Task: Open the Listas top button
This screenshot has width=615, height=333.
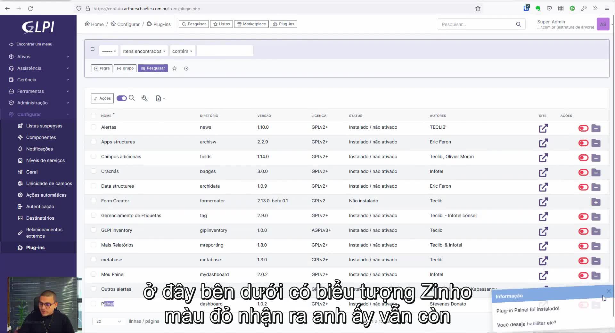Action: click(x=222, y=24)
